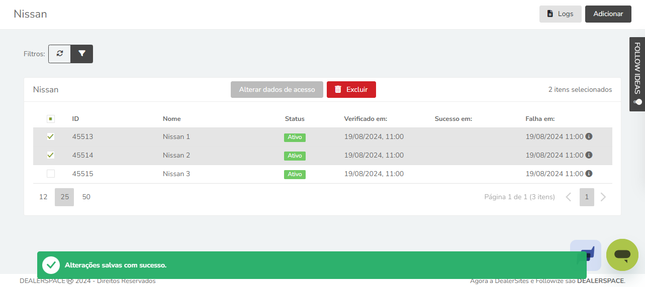Click verified date in Nissan 1 row

tap(374, 136)
